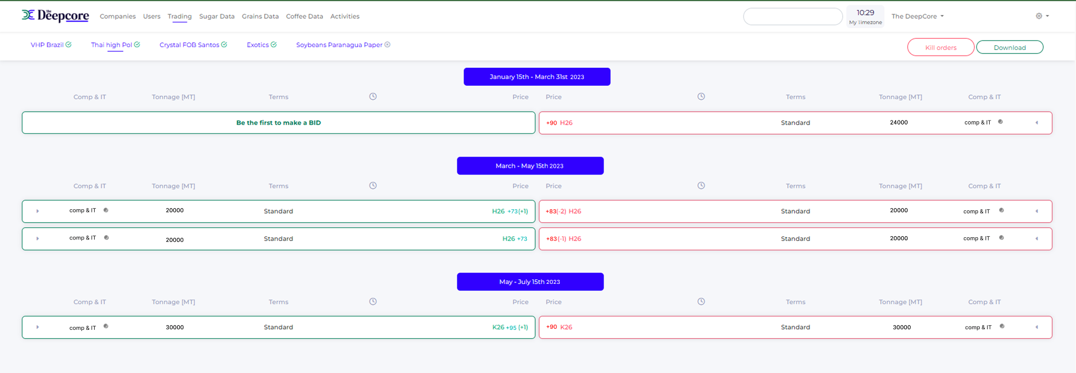Expand the +90 H26 offer row

[1037, 123]
